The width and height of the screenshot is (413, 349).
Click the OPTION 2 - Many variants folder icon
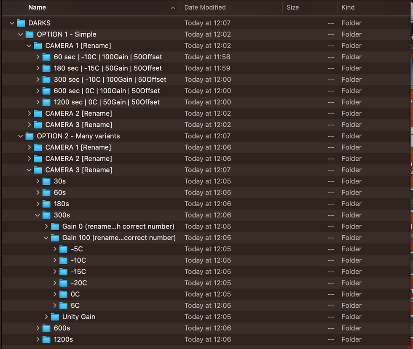click(29, 136)
